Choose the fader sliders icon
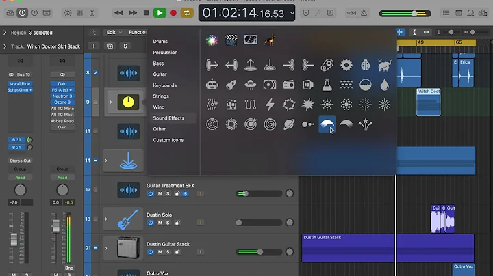 212,105
